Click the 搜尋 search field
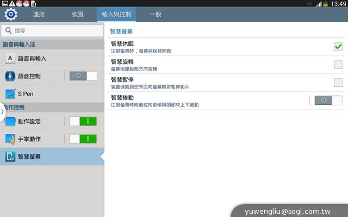348x217 pixels. click(x=54, y=31)
